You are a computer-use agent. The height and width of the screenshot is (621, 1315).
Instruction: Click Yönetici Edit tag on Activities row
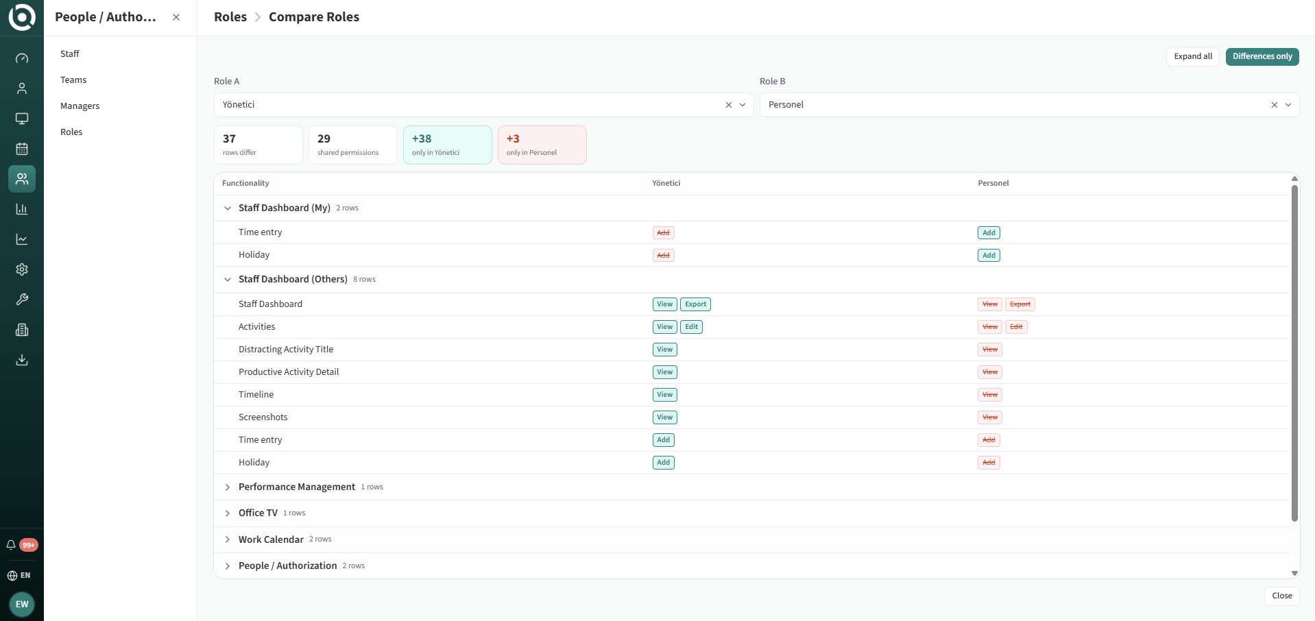pos(691,327)
